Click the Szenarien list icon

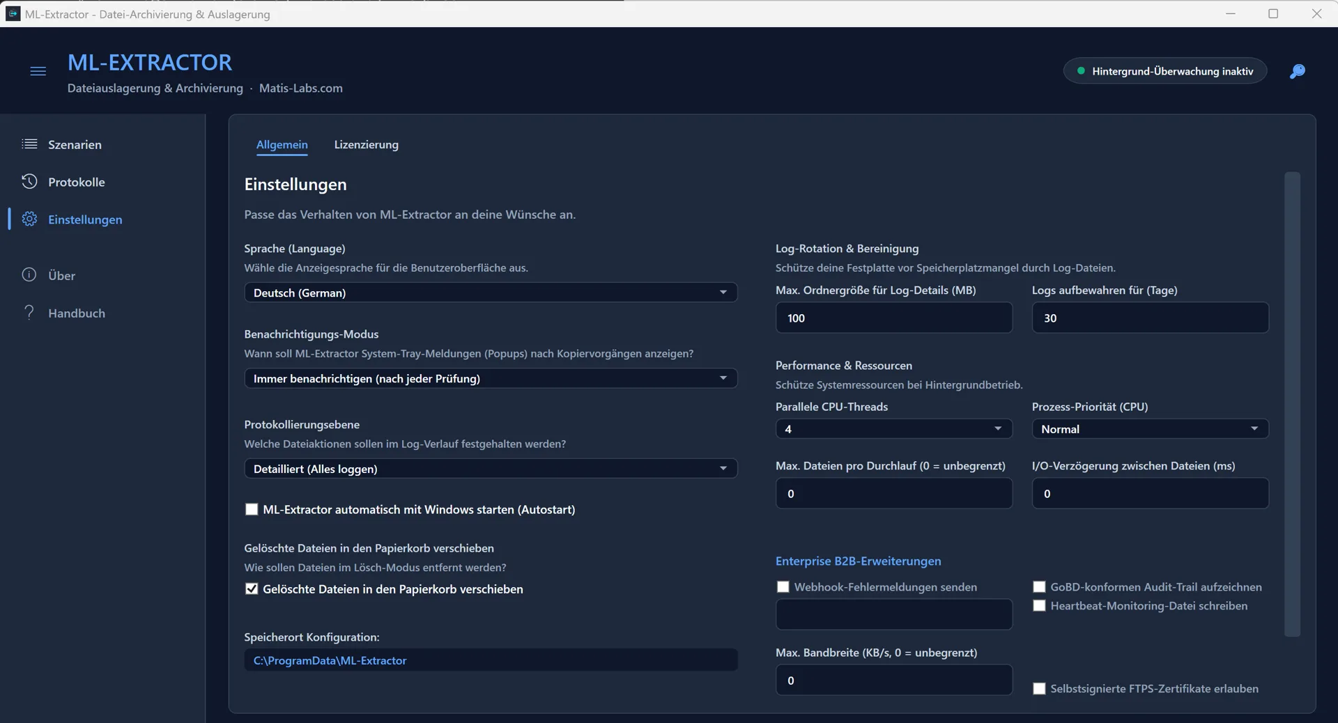coord(29,144)
